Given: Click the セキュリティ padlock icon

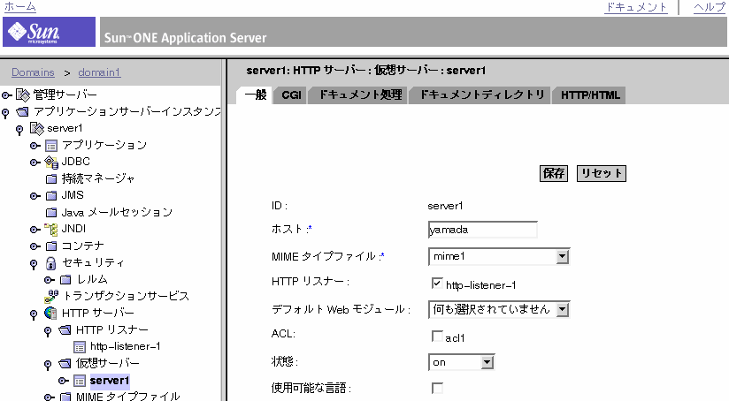Looking at the screenshot, I should (51, 263).
